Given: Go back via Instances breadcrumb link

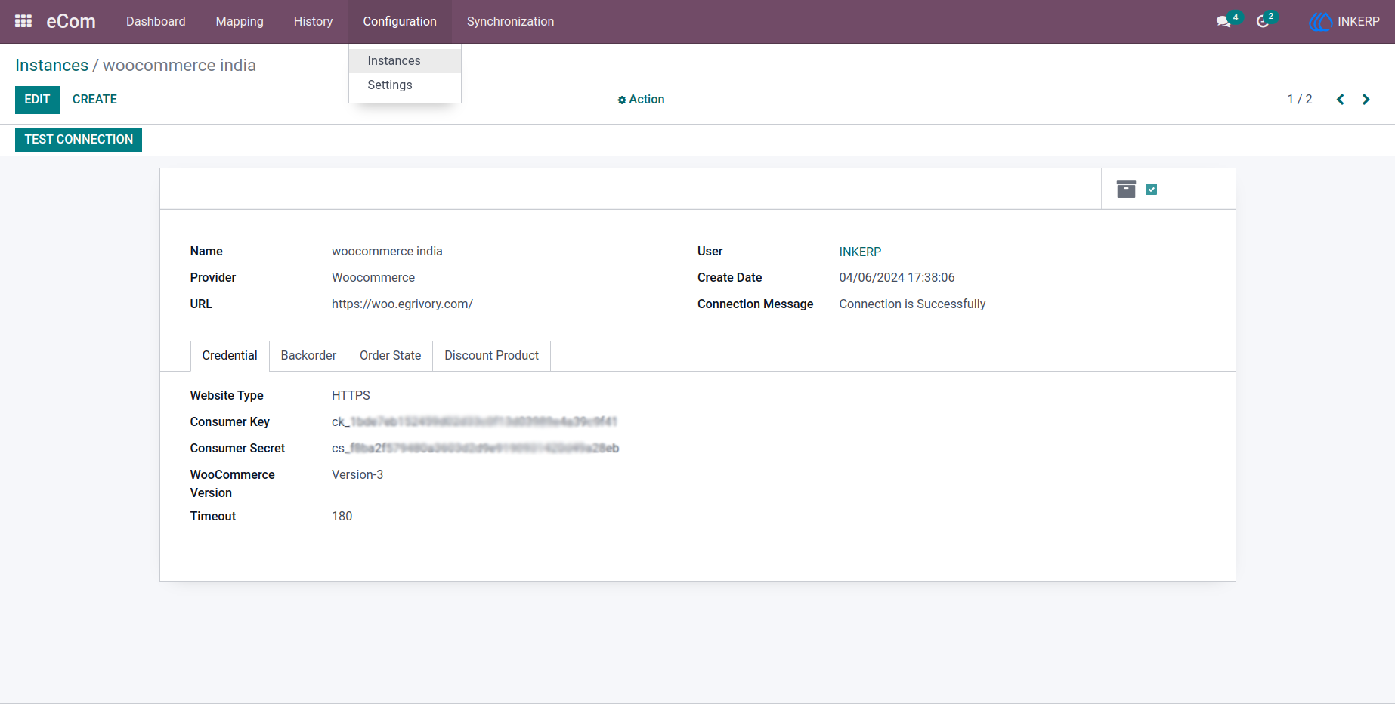Looking at the screenshot, I should [x=51, y=66].
